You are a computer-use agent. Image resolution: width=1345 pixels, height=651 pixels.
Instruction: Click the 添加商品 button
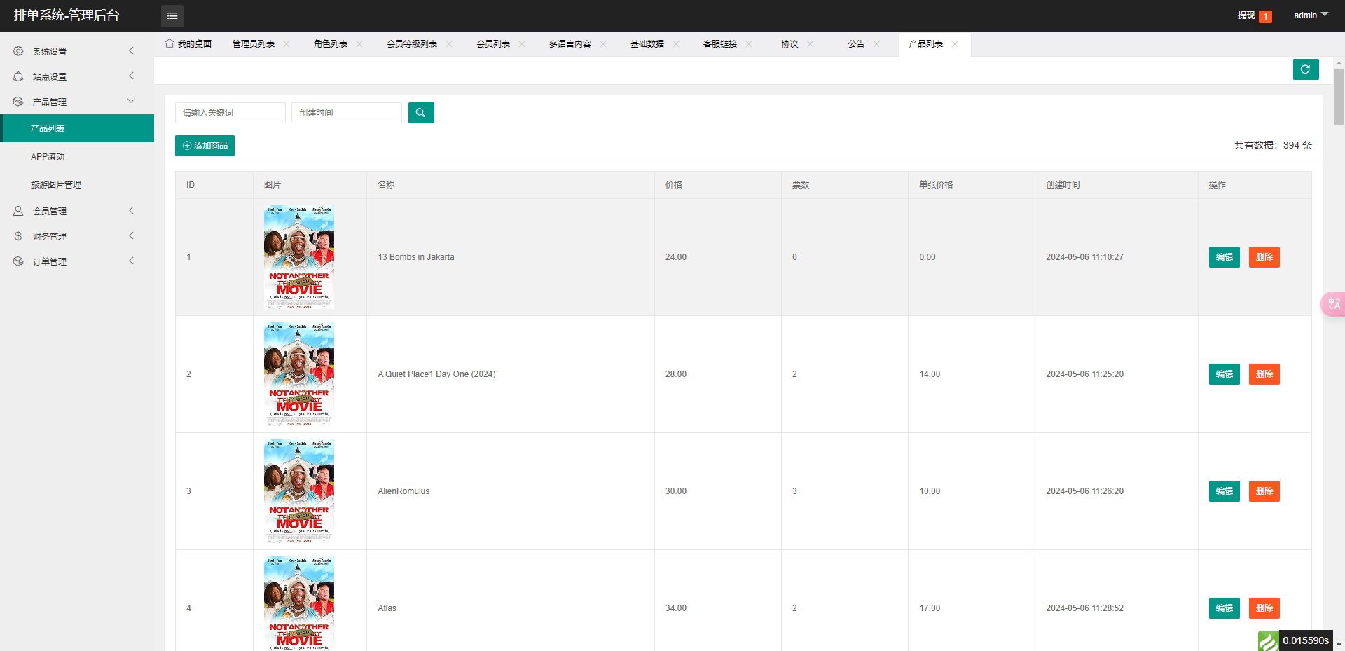205,146
